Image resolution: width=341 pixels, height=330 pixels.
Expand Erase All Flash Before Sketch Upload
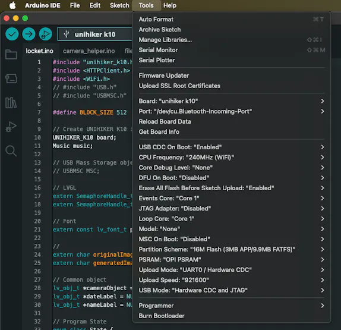232,188
